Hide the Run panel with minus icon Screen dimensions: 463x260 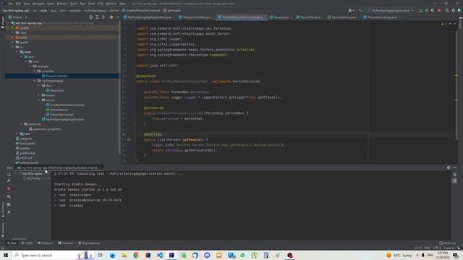[x=455, y=168]
